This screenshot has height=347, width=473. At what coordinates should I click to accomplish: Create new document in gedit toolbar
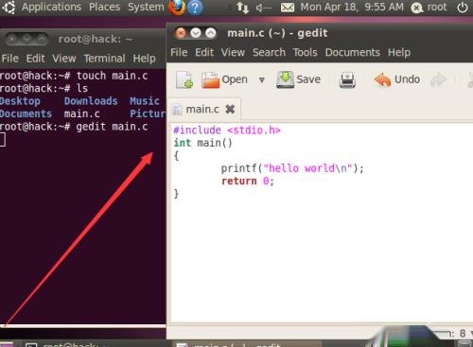click(184, 80)
